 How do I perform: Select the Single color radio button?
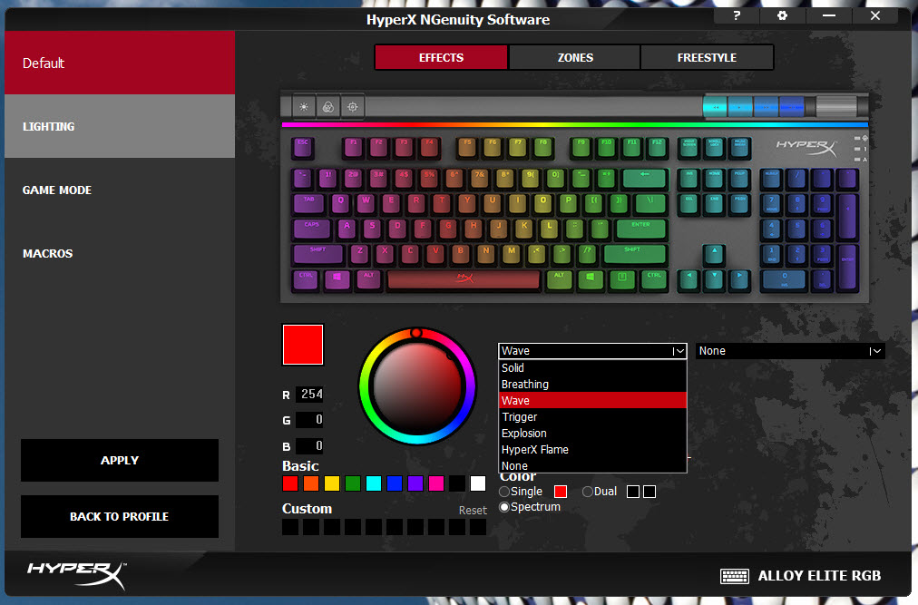click(504, 492)
